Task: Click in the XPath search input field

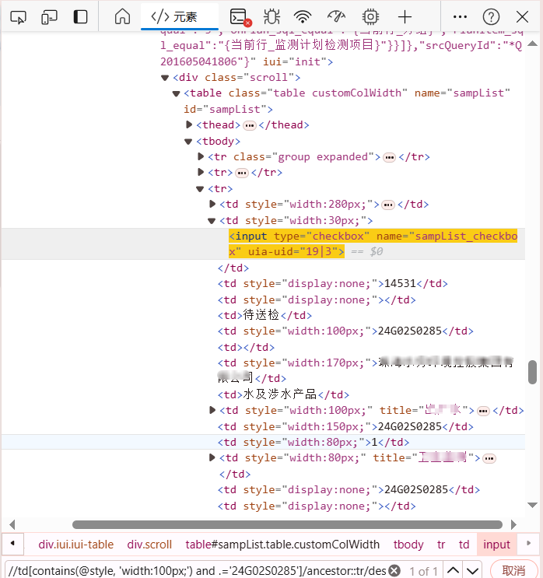Action: point(194,570)
